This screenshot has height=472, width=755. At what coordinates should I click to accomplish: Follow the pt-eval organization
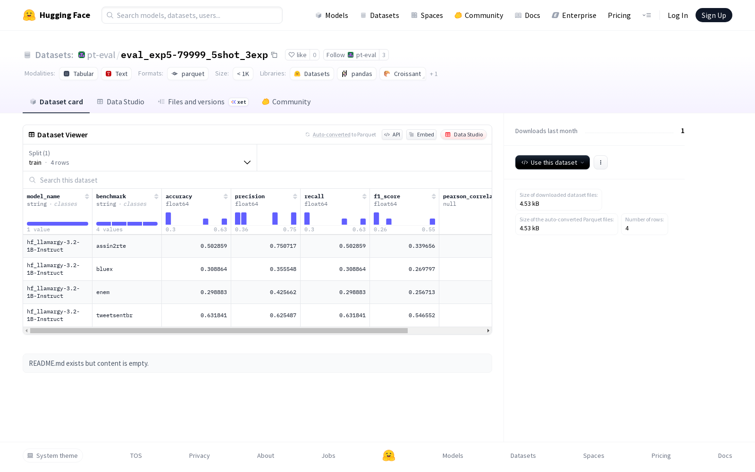coord(351,55)
